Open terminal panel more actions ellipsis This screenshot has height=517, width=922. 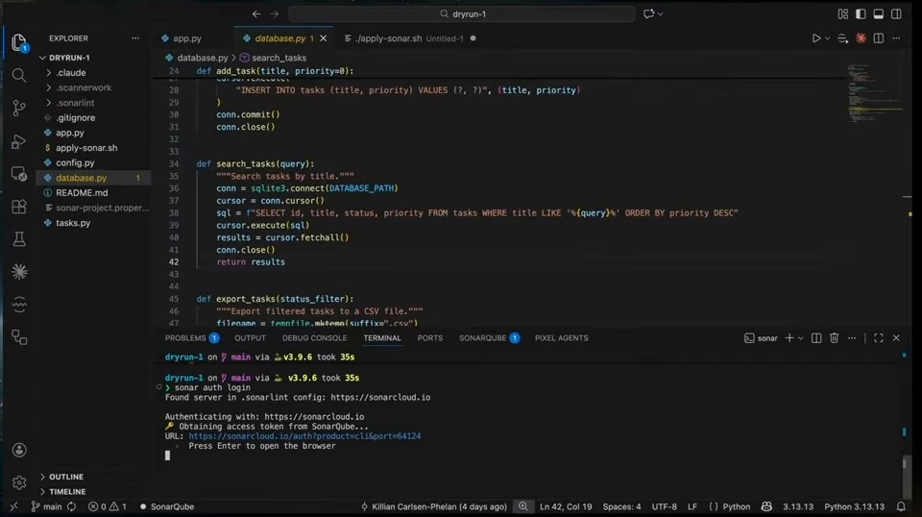pyautogui.click(x=852, y=338)
